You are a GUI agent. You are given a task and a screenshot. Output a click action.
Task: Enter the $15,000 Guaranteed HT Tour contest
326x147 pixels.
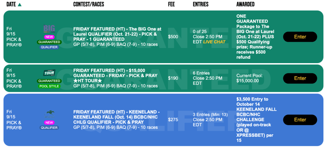click(x=300, y=78)
